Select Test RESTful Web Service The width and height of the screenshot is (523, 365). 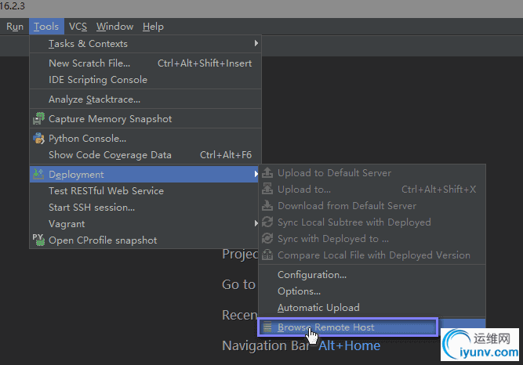click(x=106, y=191)
